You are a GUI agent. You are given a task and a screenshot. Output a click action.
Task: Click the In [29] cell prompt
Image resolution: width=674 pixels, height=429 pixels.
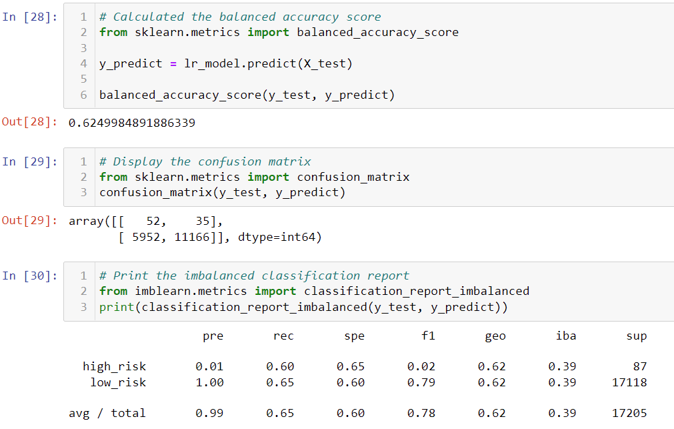tap(29, 161)
